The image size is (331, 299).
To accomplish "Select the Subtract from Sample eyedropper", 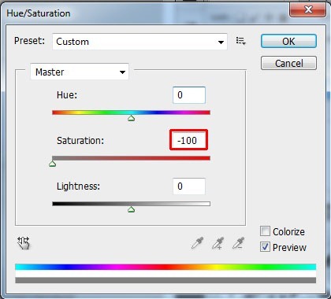I will tap(238, 243).
